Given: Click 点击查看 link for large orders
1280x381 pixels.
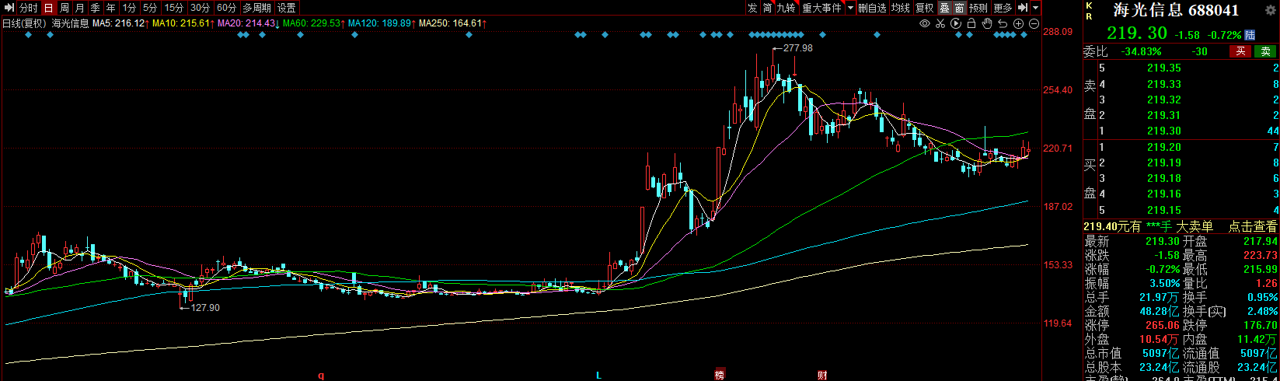Looking at the screenshot, I should point(1252,226).
